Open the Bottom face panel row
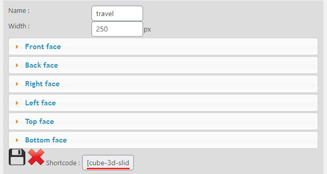Image resolution: width=327 pixels, height=174 pixels. (x=163, y=140)
